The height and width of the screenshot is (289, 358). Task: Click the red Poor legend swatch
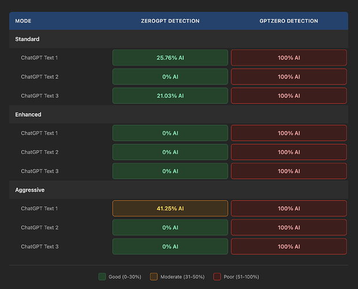click(x=217, y=276)
